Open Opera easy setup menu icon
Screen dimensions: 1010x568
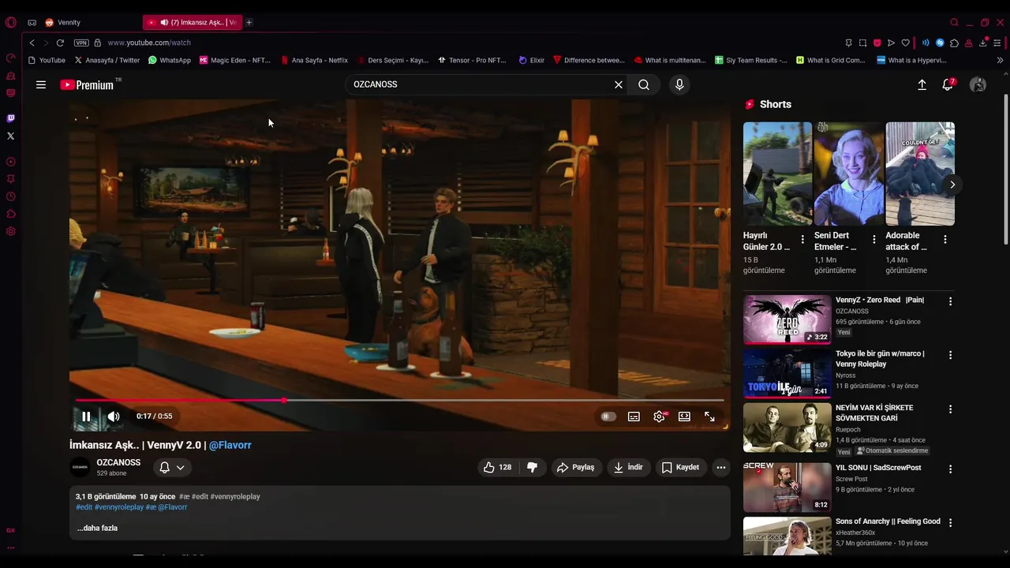997,43
